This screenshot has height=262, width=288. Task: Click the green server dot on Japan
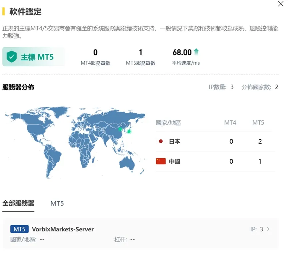[129, 131]
